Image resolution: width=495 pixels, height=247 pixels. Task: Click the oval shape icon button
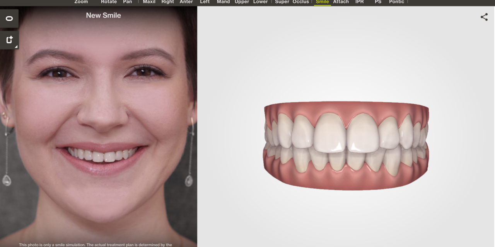click(9, 19)
